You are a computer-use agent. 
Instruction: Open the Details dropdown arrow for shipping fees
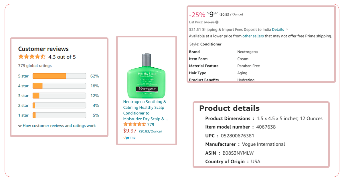287,29
